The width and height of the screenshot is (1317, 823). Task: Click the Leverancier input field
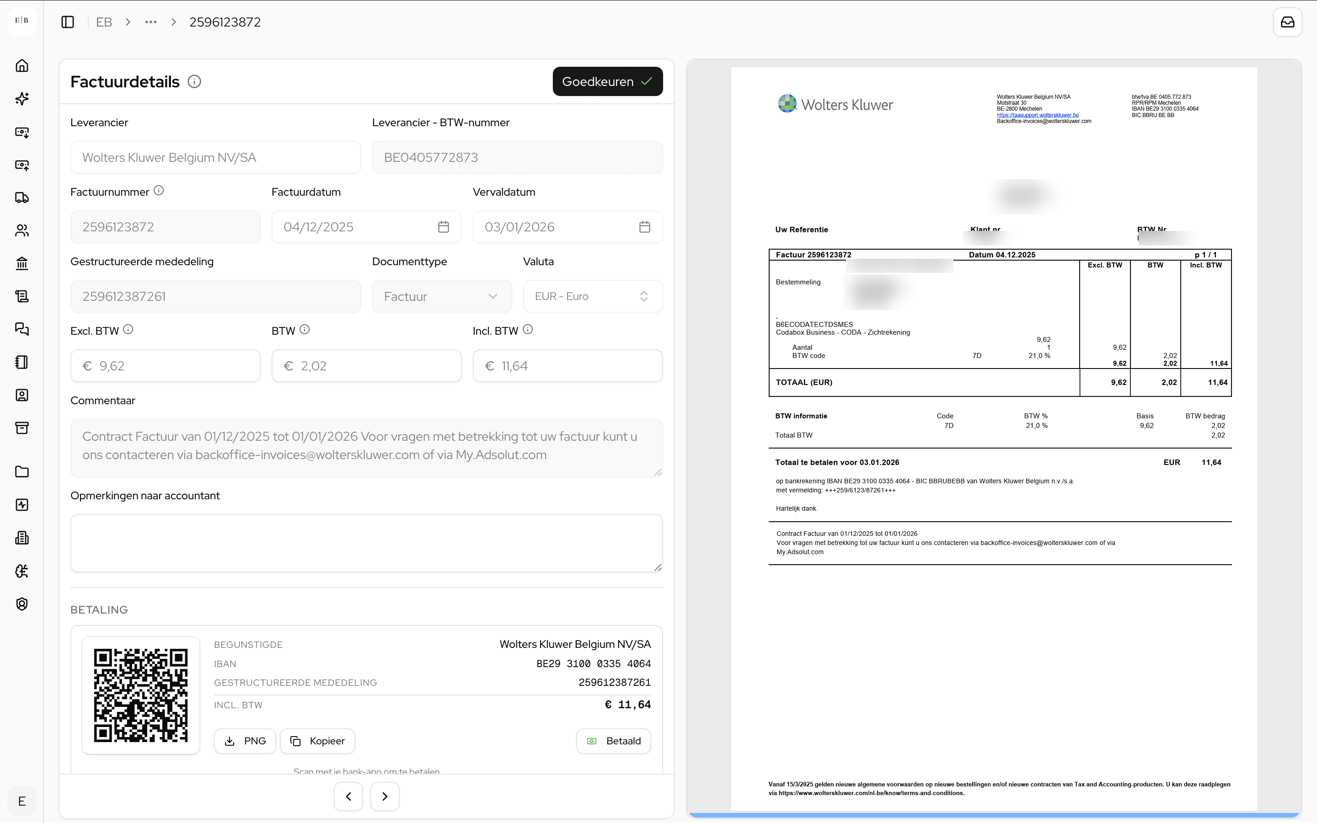[215, 158]
